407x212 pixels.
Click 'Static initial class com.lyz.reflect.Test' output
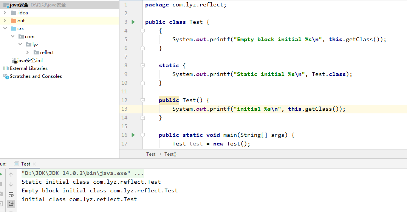[x=91, y=182]
